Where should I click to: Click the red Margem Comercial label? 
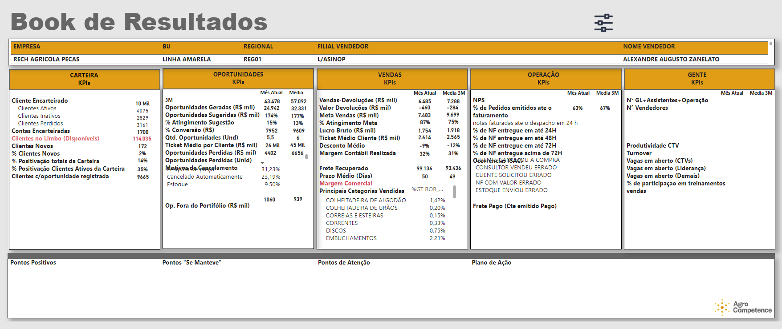[x=346, y=184]
